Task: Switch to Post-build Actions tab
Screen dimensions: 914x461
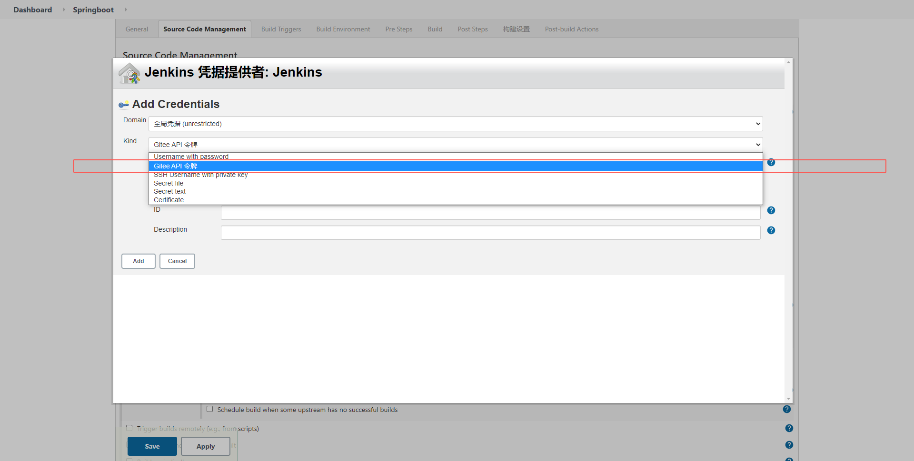Action: [572, 29]
